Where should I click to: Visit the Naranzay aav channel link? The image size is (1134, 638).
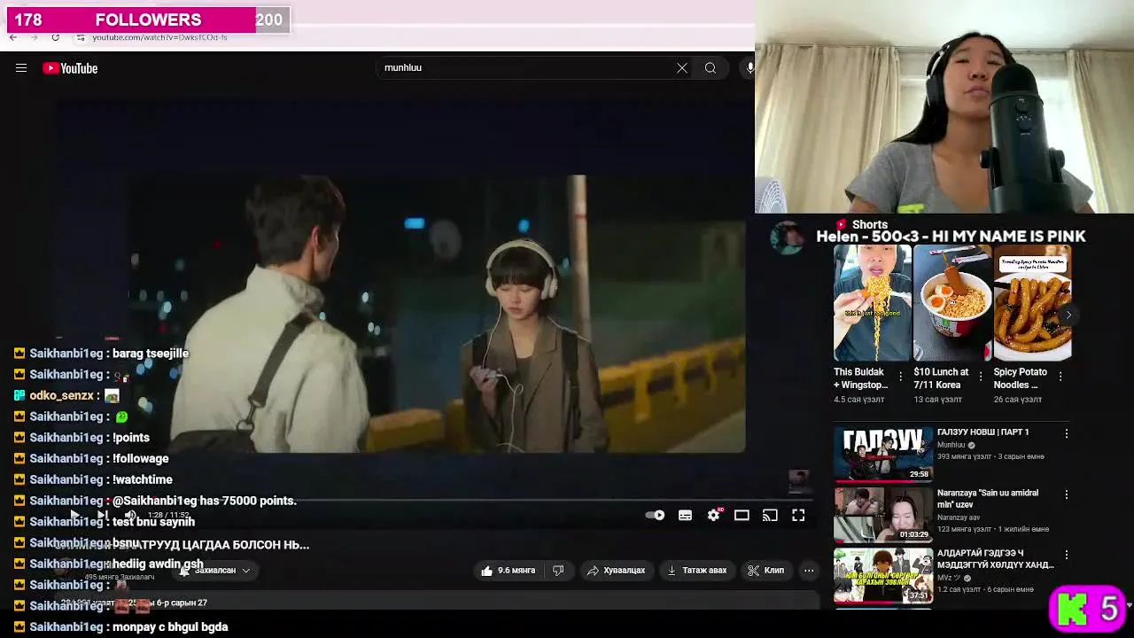point(959,517)
